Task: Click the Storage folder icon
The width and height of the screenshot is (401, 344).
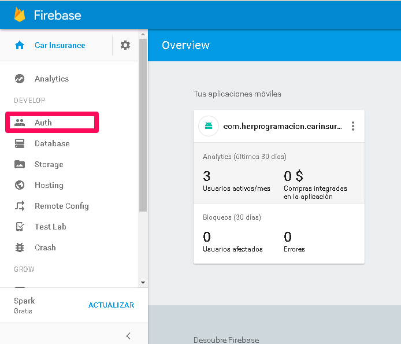Action: pos(20,164)
